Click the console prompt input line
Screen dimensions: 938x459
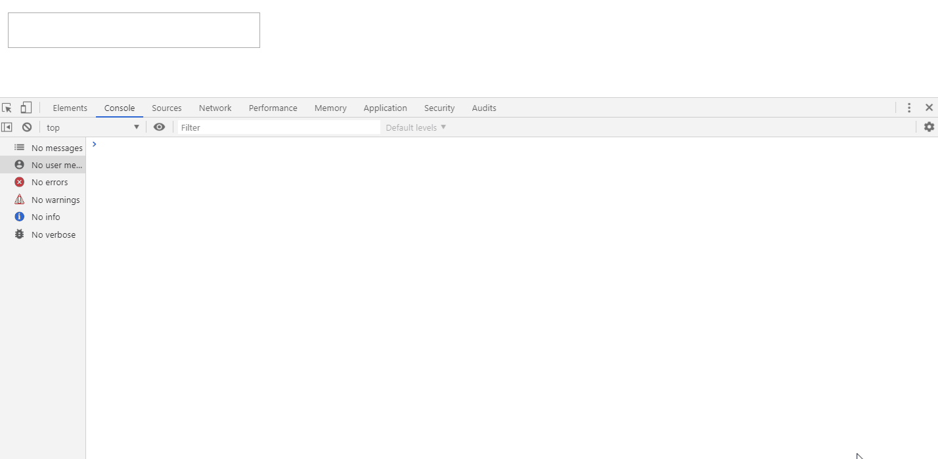pos(512,144)
